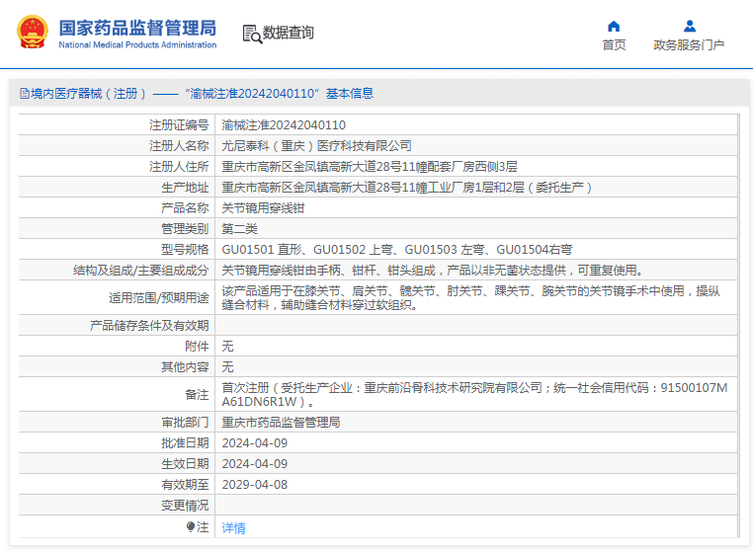Screen dimensions: 753x553
Task: Click the 审批部门 field label
Action: (185, 423)
